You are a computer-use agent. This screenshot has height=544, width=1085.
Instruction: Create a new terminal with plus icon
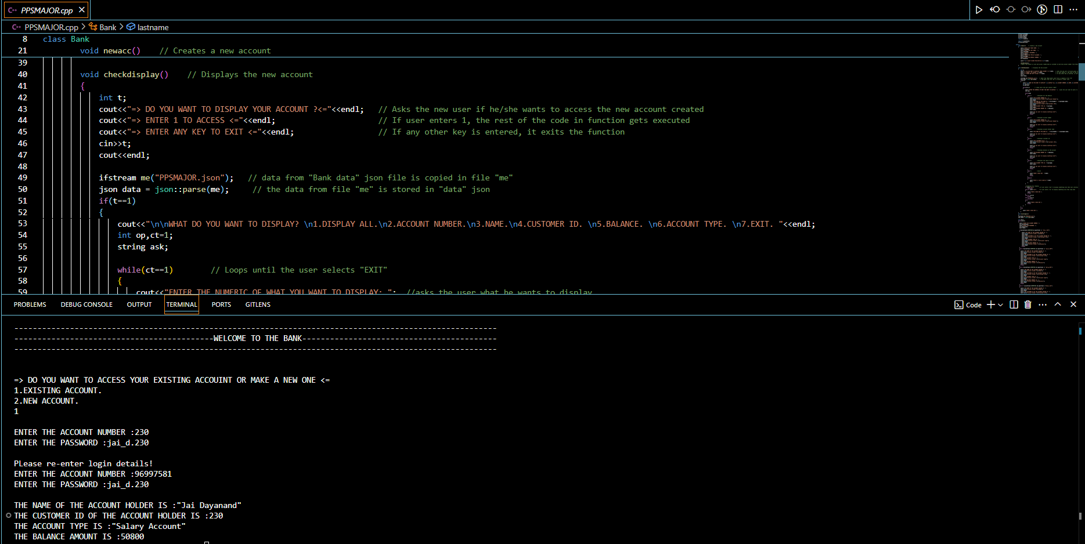pyautogui.click(x=990, y=304)
